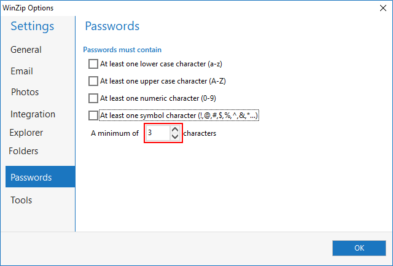Open the Integration settings page
Viewport: 393px width, 266px height.
click(33, 114)
